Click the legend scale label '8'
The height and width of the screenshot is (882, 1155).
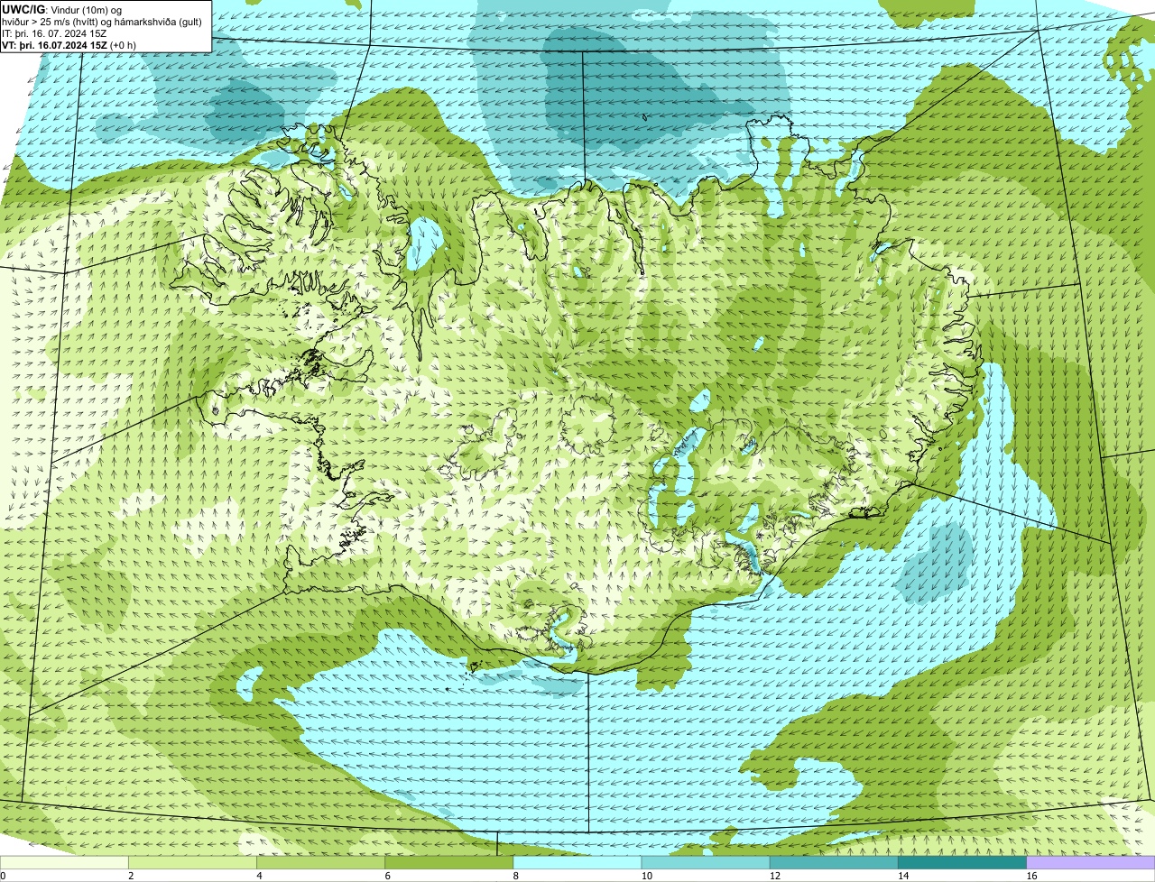point(516,876)
